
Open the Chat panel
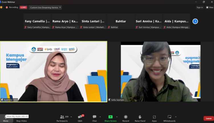[94, 118]
